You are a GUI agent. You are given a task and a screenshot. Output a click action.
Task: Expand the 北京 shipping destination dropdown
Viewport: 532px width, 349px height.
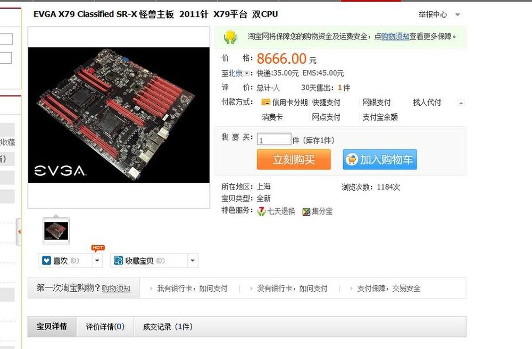coord(247,73)
